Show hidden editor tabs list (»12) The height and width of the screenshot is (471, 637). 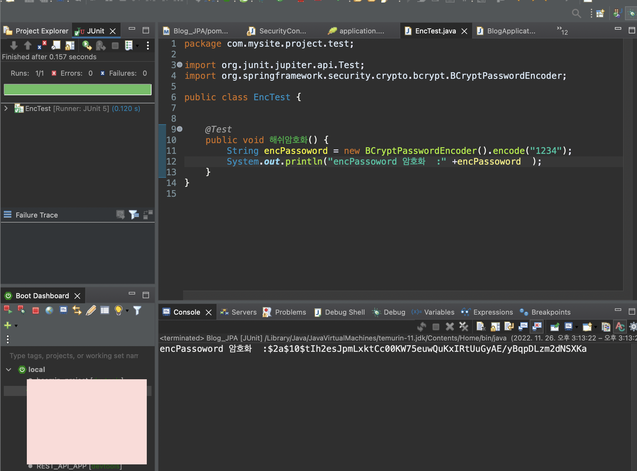click(x=562, y=31)
